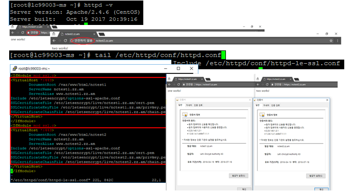Close the nctest2 certificate dialog with its X
This screenshot has height=192, width=357.
[327, 100]
